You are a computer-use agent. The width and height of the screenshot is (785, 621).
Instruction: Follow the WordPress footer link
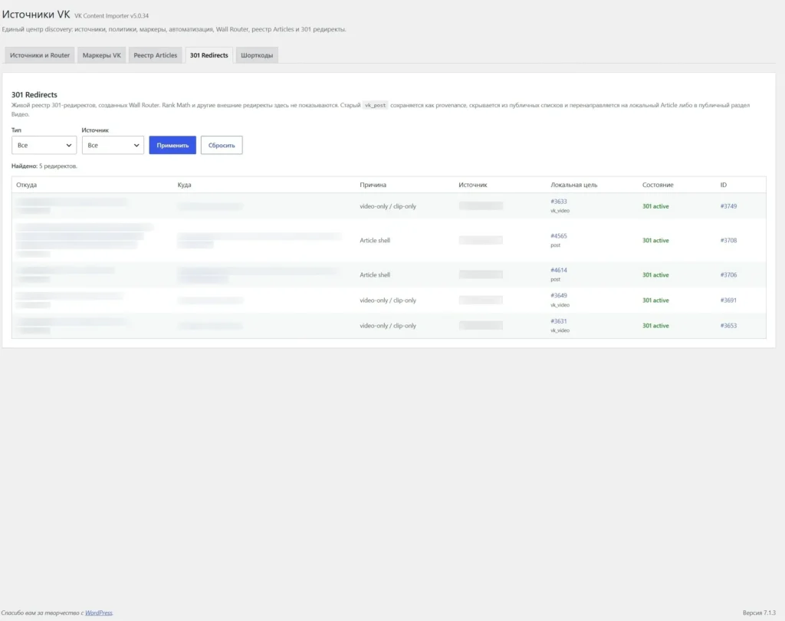[x=99, y=613]
